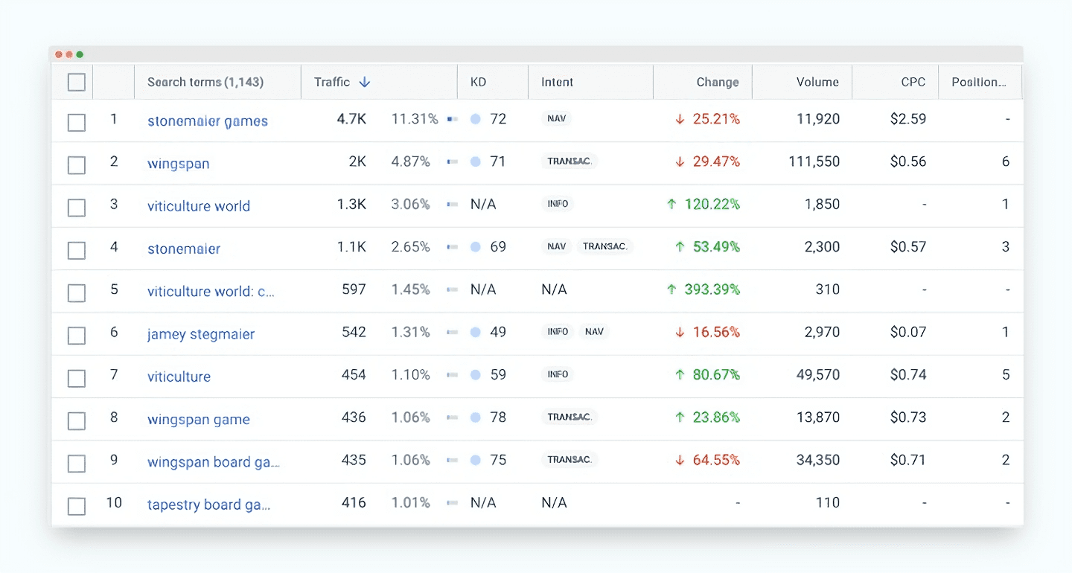Image resolution: width=1072 pixels, height=573 pixels.
Task: Select the row 9 wingspan board ga... checkbox
Action: click(x=77, y=464)
